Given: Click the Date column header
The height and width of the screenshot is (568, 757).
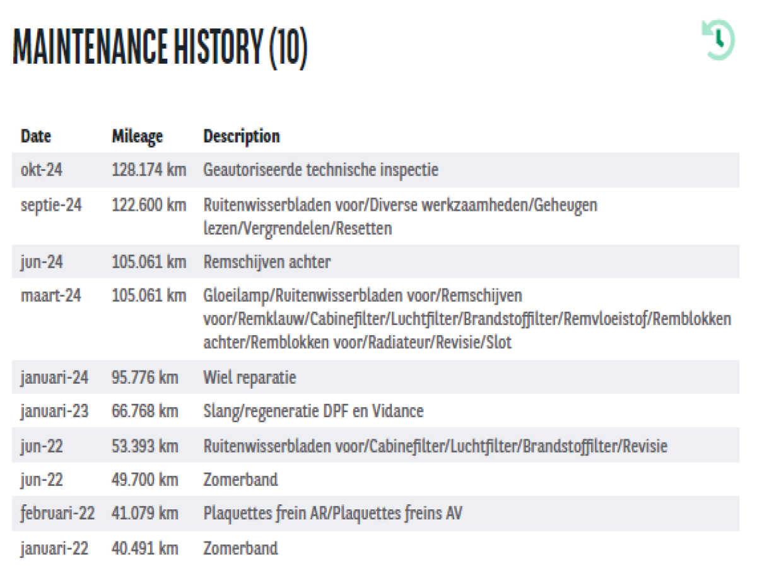Looking at the screenshot, I should 36,136.
